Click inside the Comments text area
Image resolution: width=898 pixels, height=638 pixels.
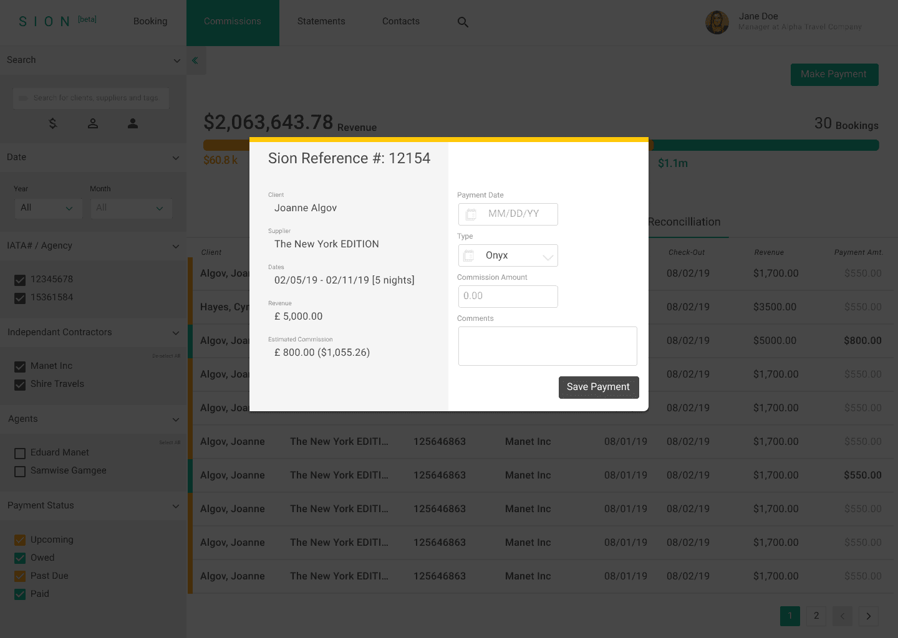[548, 346]
